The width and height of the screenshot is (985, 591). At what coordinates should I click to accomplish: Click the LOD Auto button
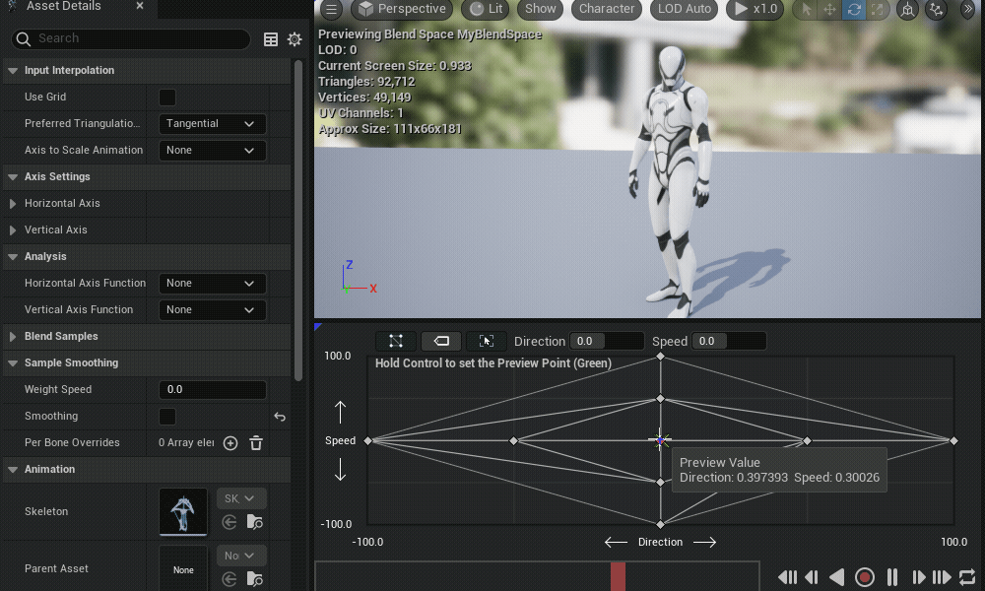pos(684,9)
